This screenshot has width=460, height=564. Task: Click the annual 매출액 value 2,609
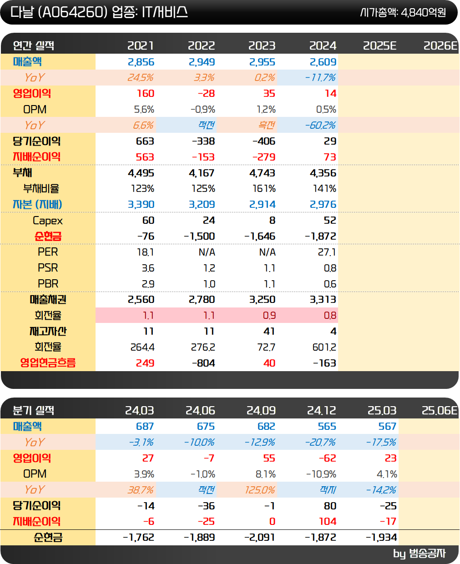pyautogui.click(x=323, y=62)
